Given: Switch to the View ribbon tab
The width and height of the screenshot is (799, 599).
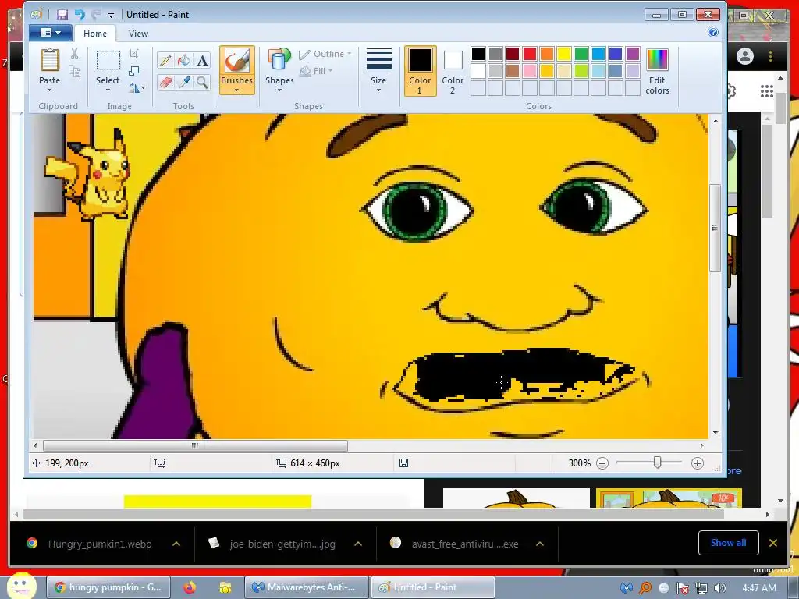Looking at the screenshot, I should [x=138, y=34].
